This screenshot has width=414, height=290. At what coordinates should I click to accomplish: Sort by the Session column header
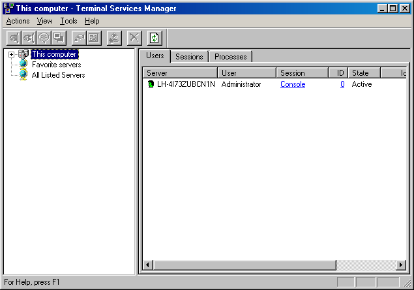coord(303,72)
